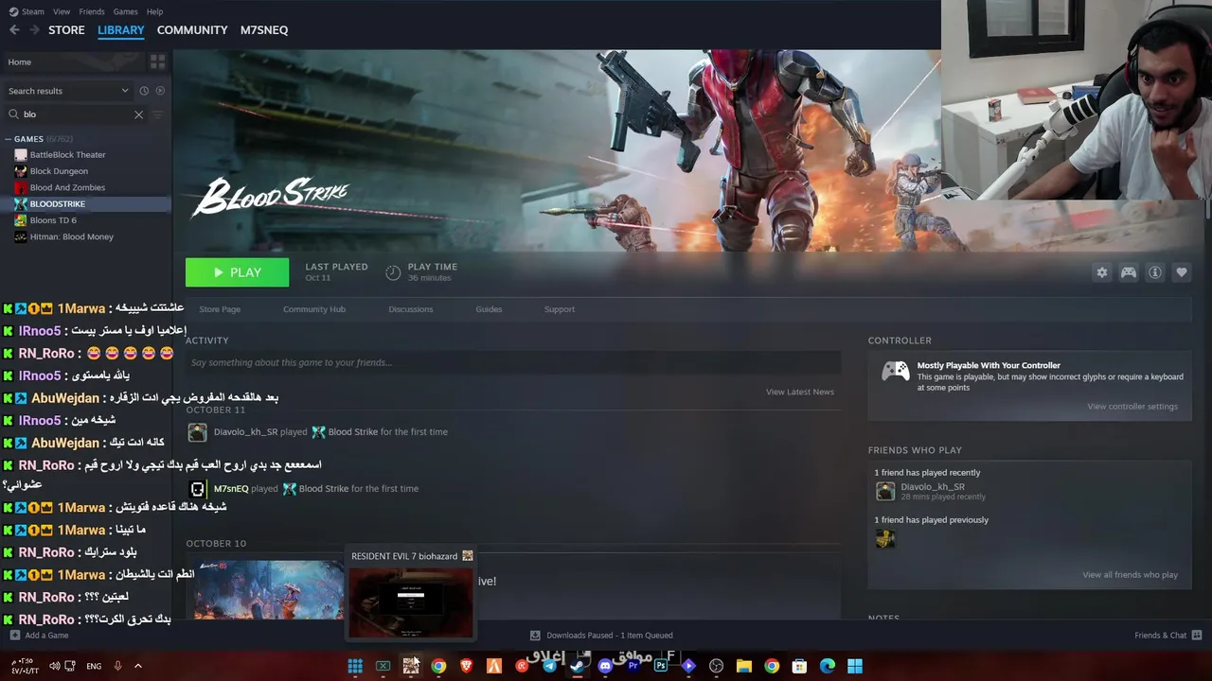Click View all friends who play
The width and height of the screenshot is (1212, 681).
point(1131,575)
